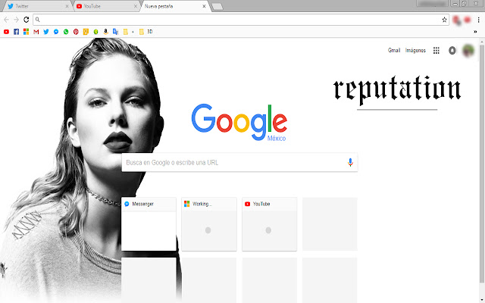
Task: Open the YouTube bookmark icon
Action: pos(6,32)
